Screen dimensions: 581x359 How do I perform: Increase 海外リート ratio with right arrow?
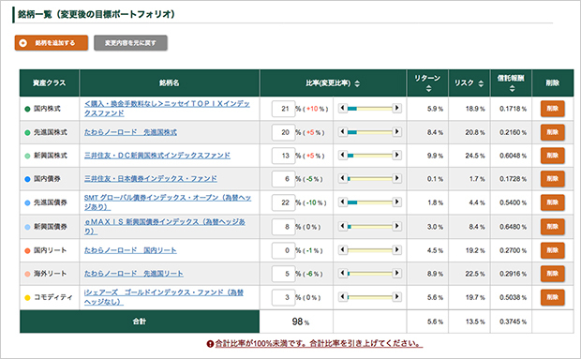click(396, 273)
